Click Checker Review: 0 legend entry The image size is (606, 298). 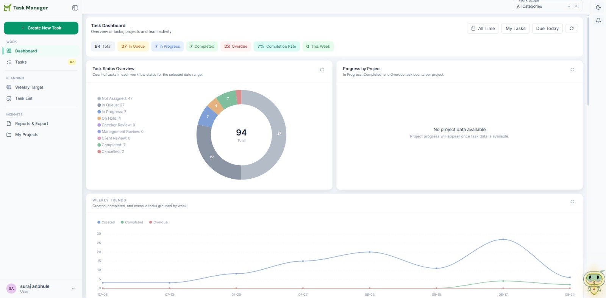[x=116, y=125]
